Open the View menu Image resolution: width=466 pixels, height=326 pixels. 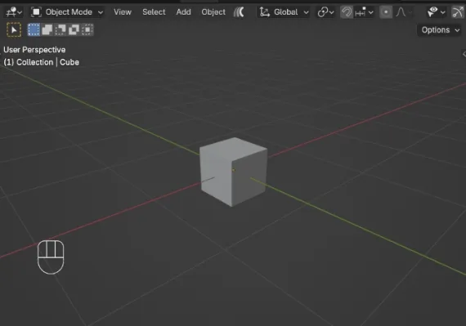(123, 12)
